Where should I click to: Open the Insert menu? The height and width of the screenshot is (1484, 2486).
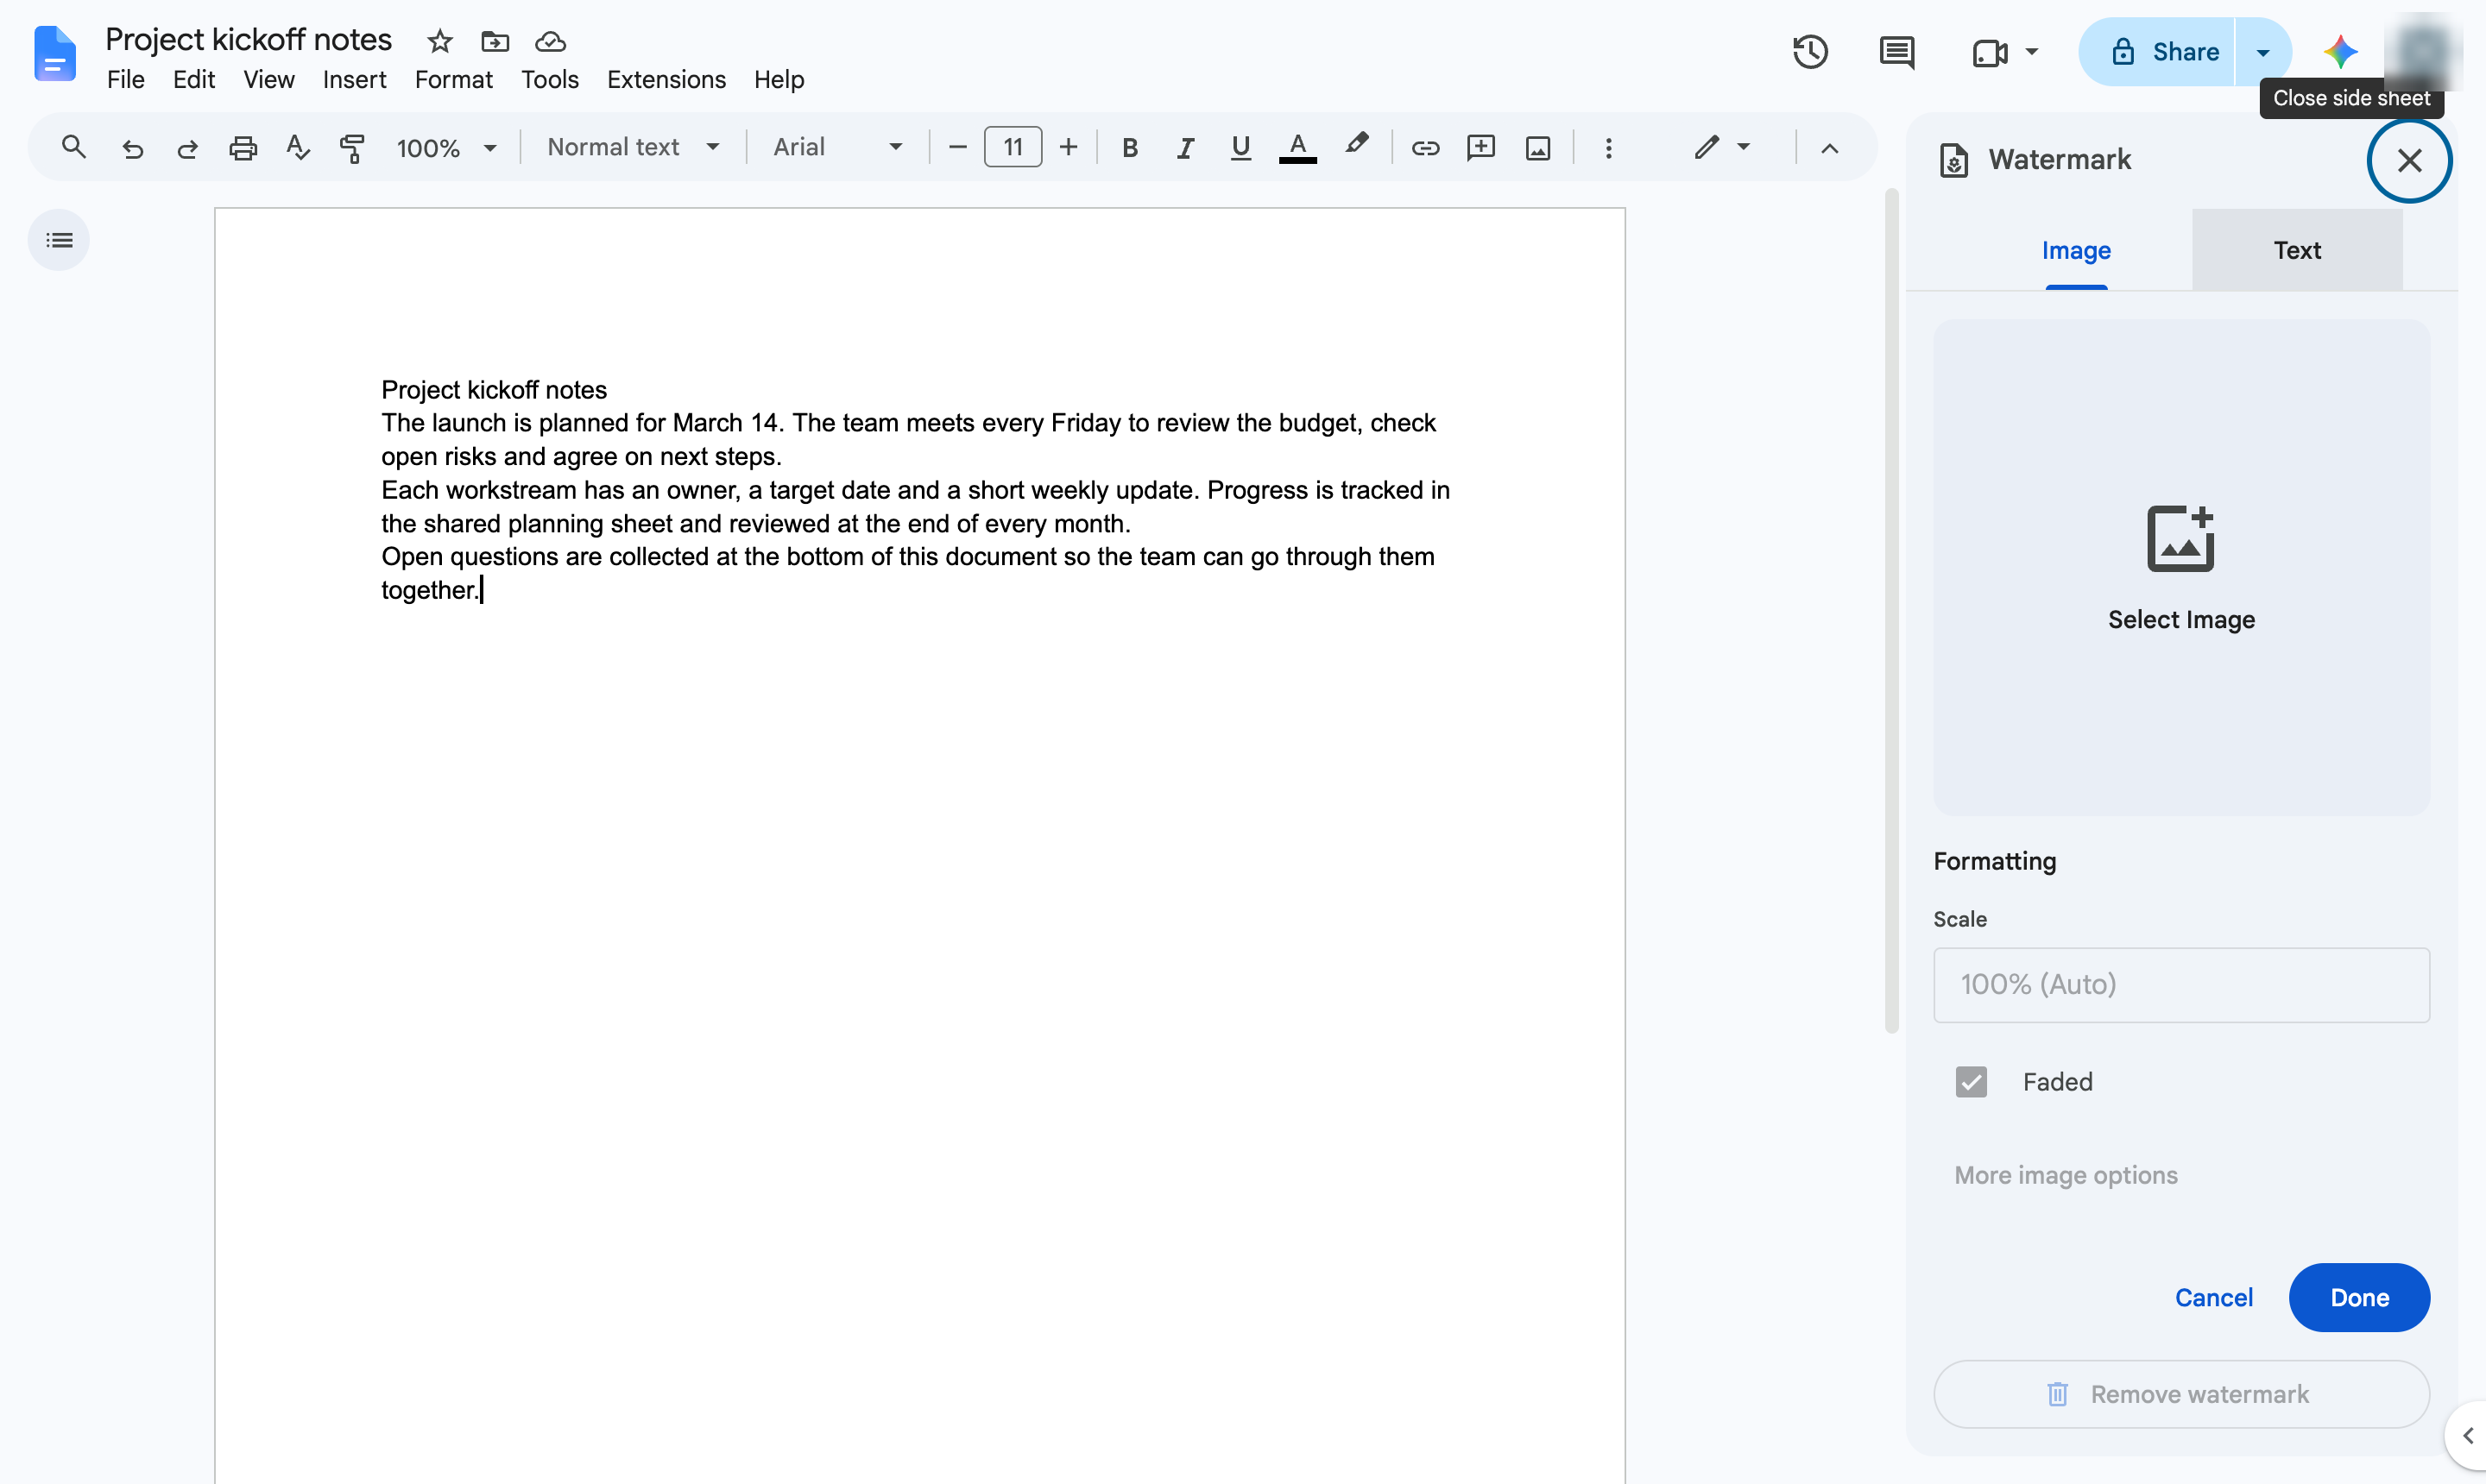click(x=354, y=79)
